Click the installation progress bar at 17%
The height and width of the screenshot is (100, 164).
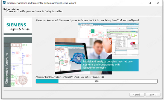coord(96,81)
